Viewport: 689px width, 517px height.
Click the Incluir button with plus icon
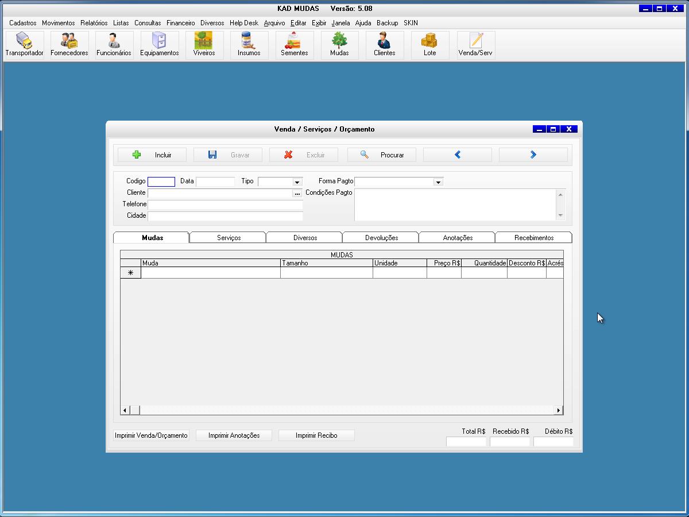tap(152, 155)
